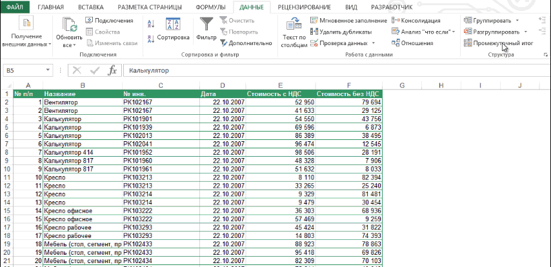Click header cell Название
Image resolution: width=551 pixels, height=267 pixels.
coord(83,94)
